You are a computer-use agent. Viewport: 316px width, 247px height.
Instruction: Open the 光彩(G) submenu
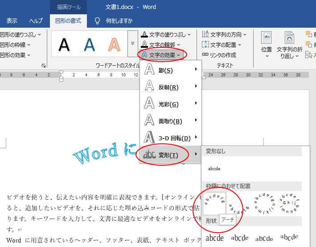171,104
